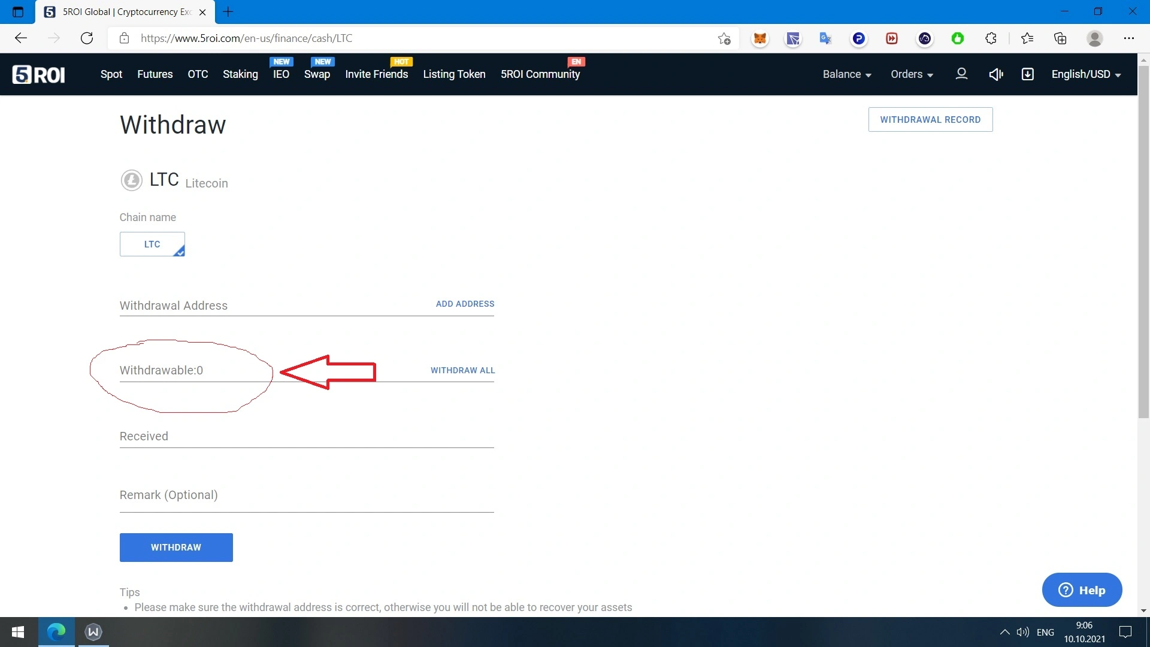
Task: Select the LTC chain option
Action: pyautogui.click(x=152, y=244)
